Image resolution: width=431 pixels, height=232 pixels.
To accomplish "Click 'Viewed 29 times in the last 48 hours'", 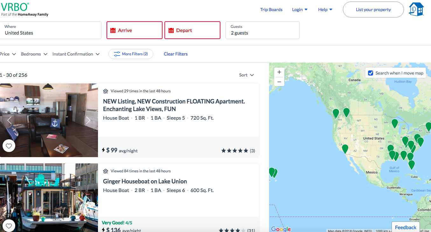I will pyautogui.click(x=141, y=91).
